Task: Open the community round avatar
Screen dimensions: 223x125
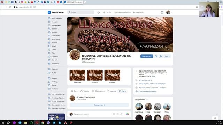Action: [75, 55]
